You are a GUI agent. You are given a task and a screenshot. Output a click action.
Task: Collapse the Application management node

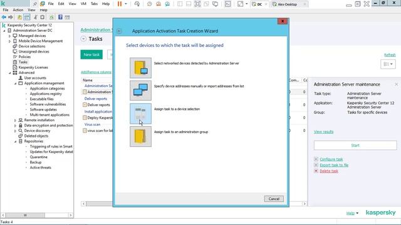pyautogui.click(x=15, y=83)
